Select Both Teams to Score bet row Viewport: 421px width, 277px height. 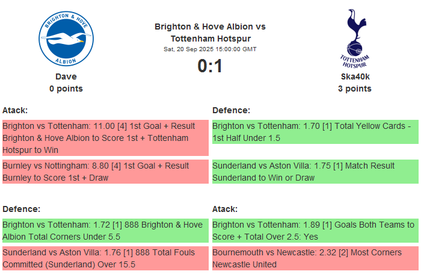(315, 231)
